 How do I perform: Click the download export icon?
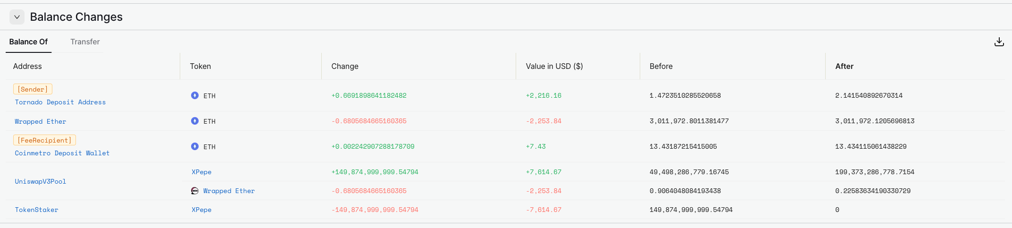999,42
